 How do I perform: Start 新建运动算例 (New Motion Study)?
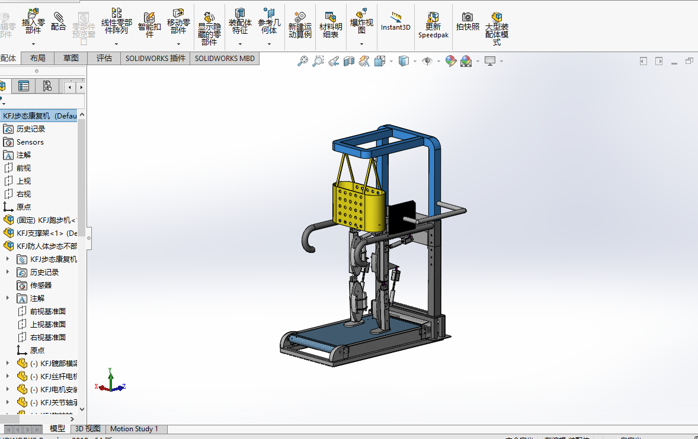300,25
